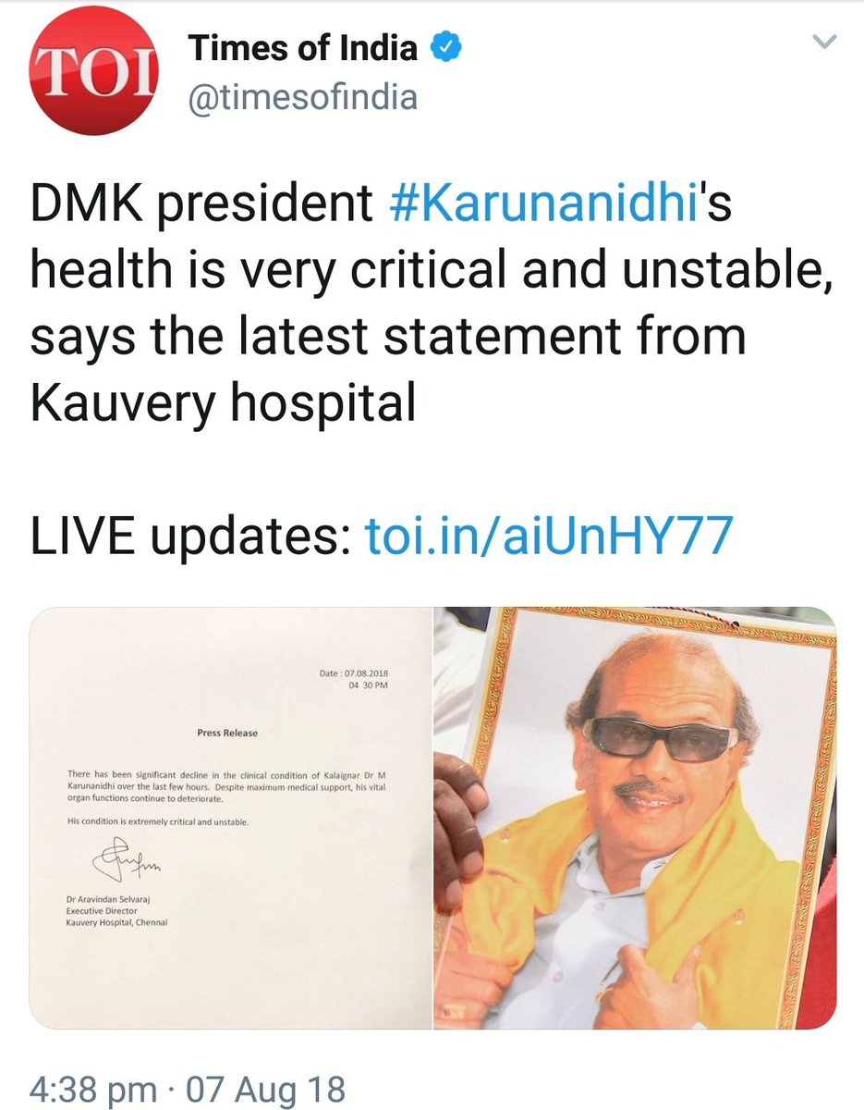Image resolution: width=864 pixels, height=1110 pixels.
Task: Visit the @timesofindia handle
Action: click(302, 97)
